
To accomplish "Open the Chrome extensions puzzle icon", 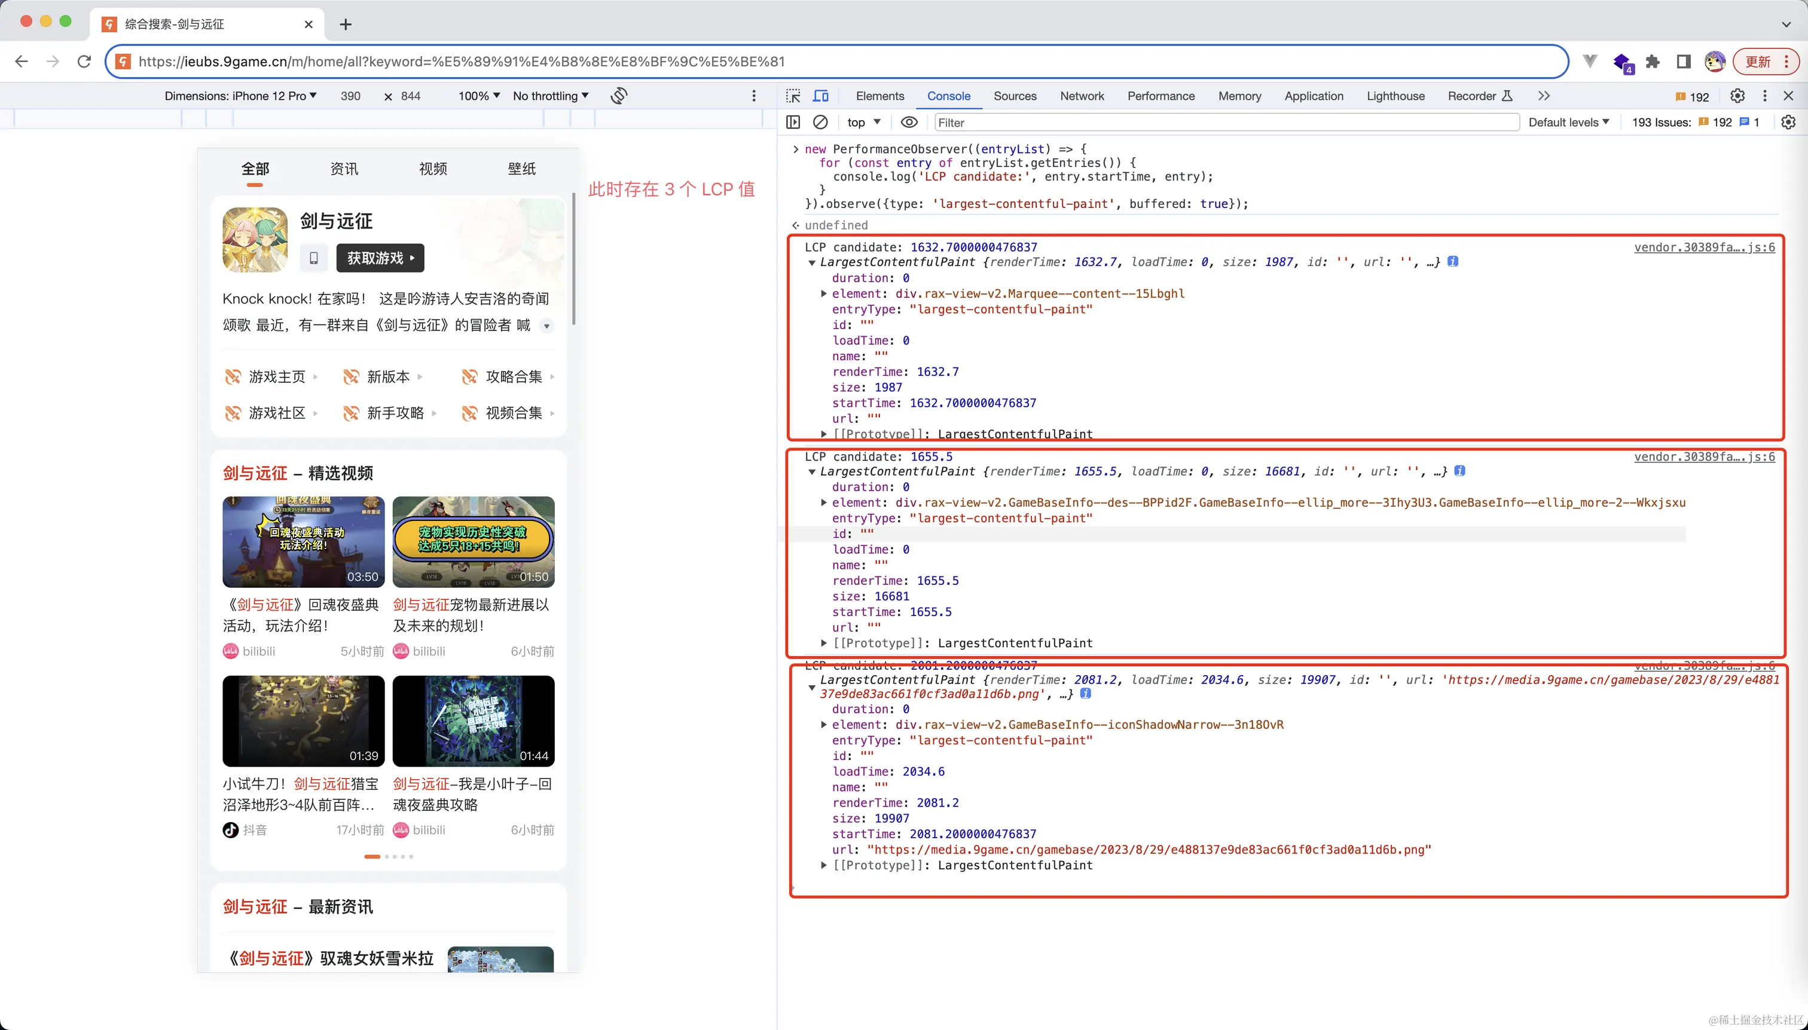I will (x=1653, y=62).
